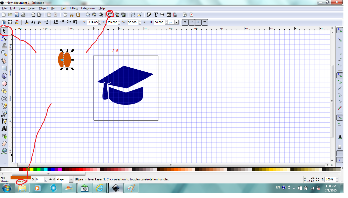Click the Paste clipboard icon
Viewport: 348px width, 198px height.
[x=78, y=15]
